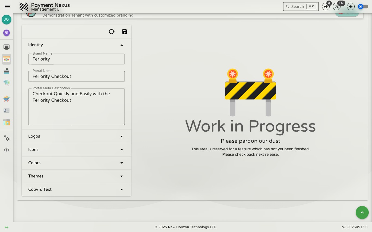Click the sound speaker icon
The image size is (372, 232).
(351, 7)
